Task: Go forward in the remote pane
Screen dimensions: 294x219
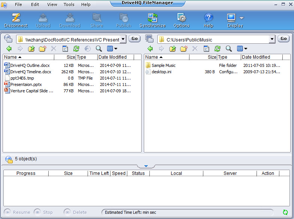Action: 20,49
